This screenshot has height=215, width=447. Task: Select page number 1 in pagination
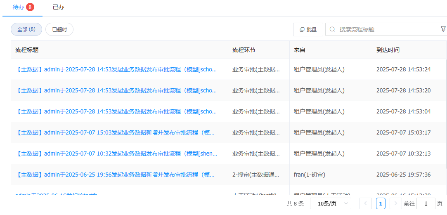pyautogui.click(x=381, y=203)
